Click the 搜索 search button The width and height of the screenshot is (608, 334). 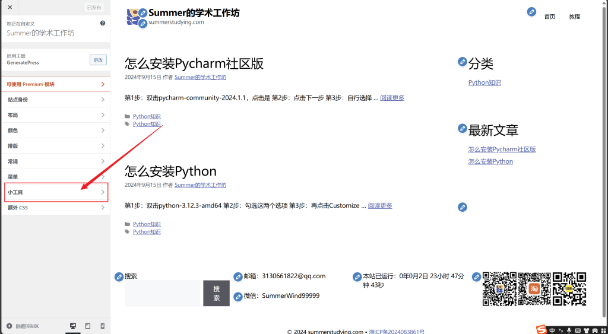pyautogui.click(x=216, y=293)
